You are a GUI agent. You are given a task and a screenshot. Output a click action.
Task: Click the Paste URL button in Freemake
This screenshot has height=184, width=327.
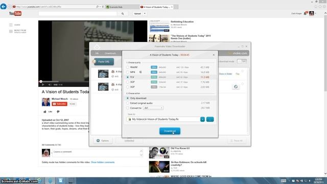[104, 62]
